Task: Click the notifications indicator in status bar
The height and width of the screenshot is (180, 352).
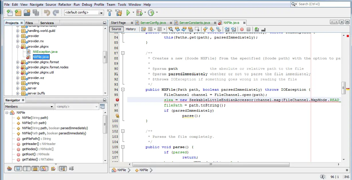Action: [322, 177]
